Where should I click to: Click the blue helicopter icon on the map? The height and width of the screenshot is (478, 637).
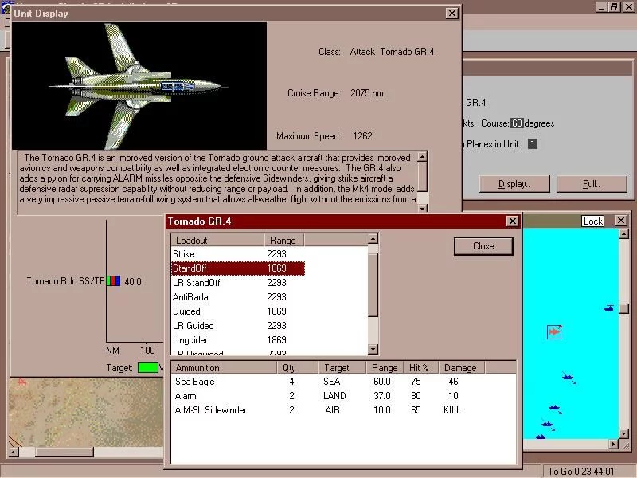coord(608,308)
